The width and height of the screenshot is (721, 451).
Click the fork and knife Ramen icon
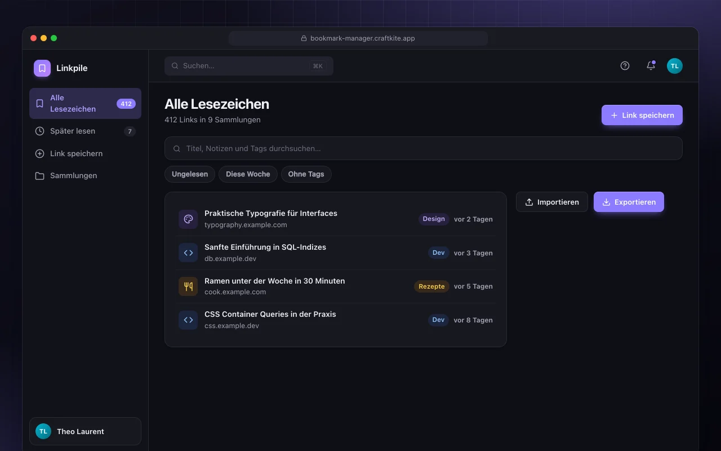click(188, 286)
